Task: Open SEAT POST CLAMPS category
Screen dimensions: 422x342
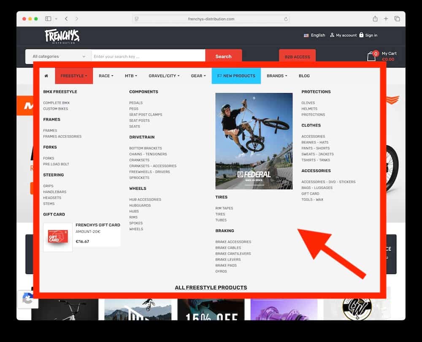Action: click(x=146, y=115)
